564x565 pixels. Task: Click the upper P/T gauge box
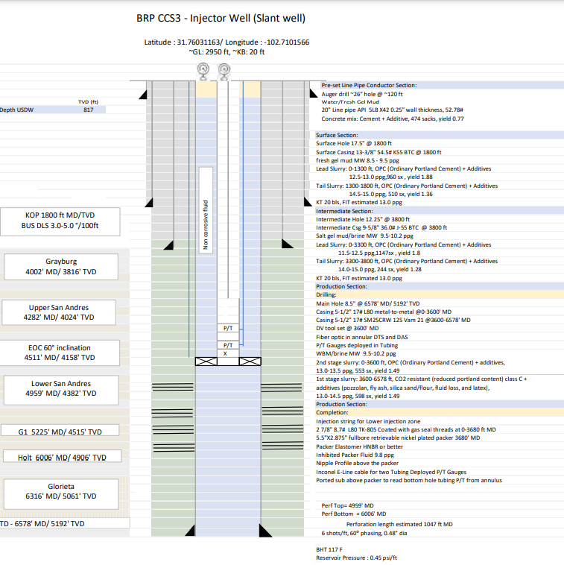228,328
